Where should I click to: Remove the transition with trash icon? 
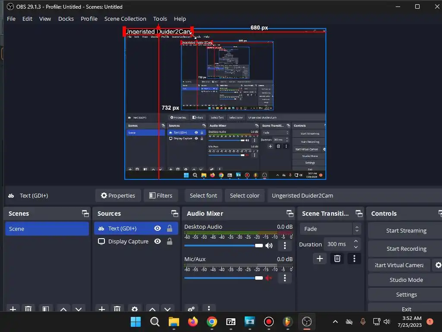[337, 259]
